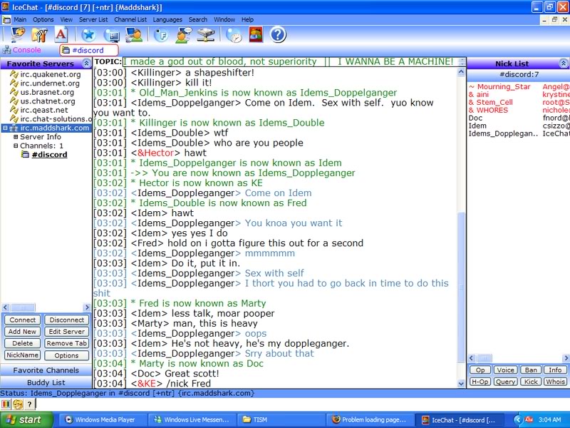Click the topic bar dropdown at right end
This screenshot has width=570, height=428.
tap(462, 61)
